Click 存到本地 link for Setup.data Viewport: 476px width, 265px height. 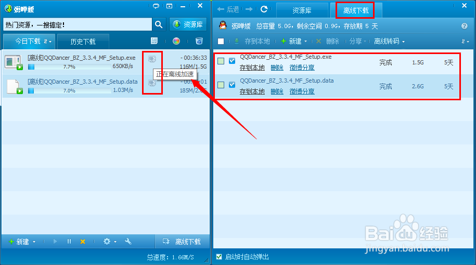pyautogui.click(x=252, y=91)
